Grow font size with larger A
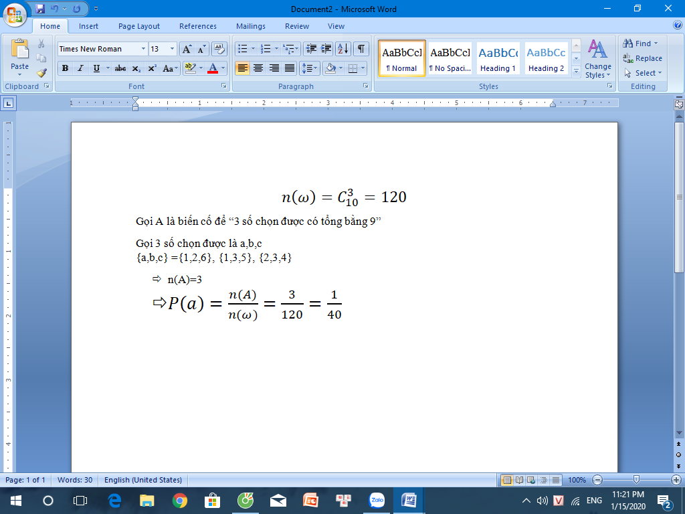This screenshot has height=514, width=685. [x=187, y=49]
